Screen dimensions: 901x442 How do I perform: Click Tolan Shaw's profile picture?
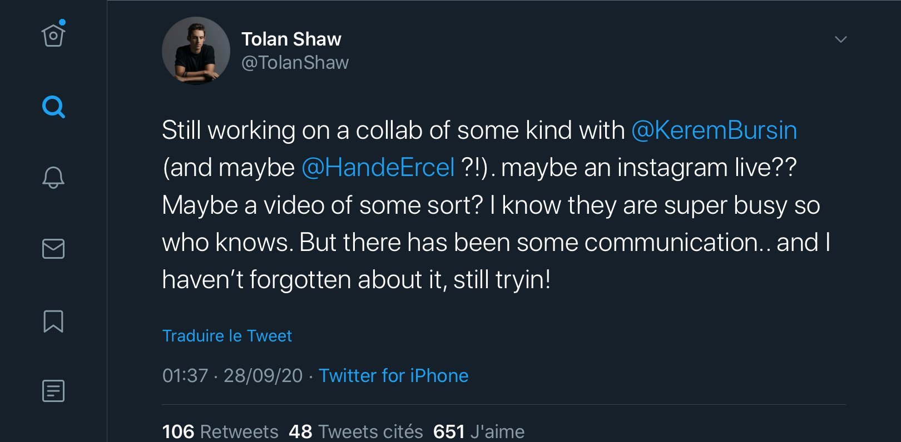coord(196,51)
